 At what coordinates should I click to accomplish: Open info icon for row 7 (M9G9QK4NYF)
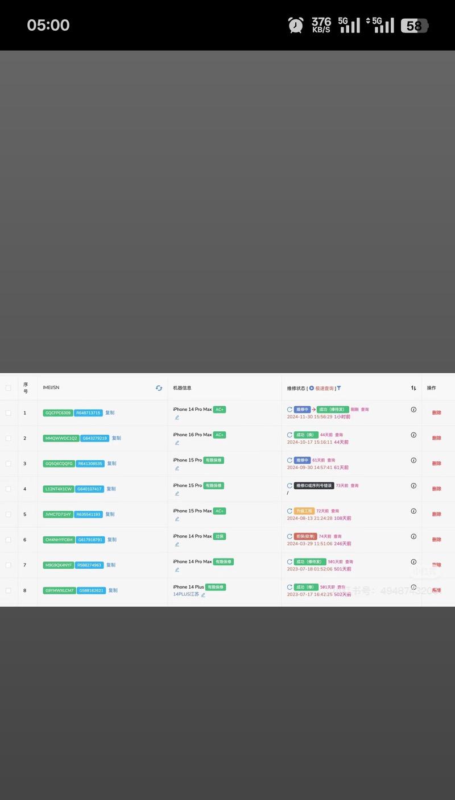coord(413,562)
